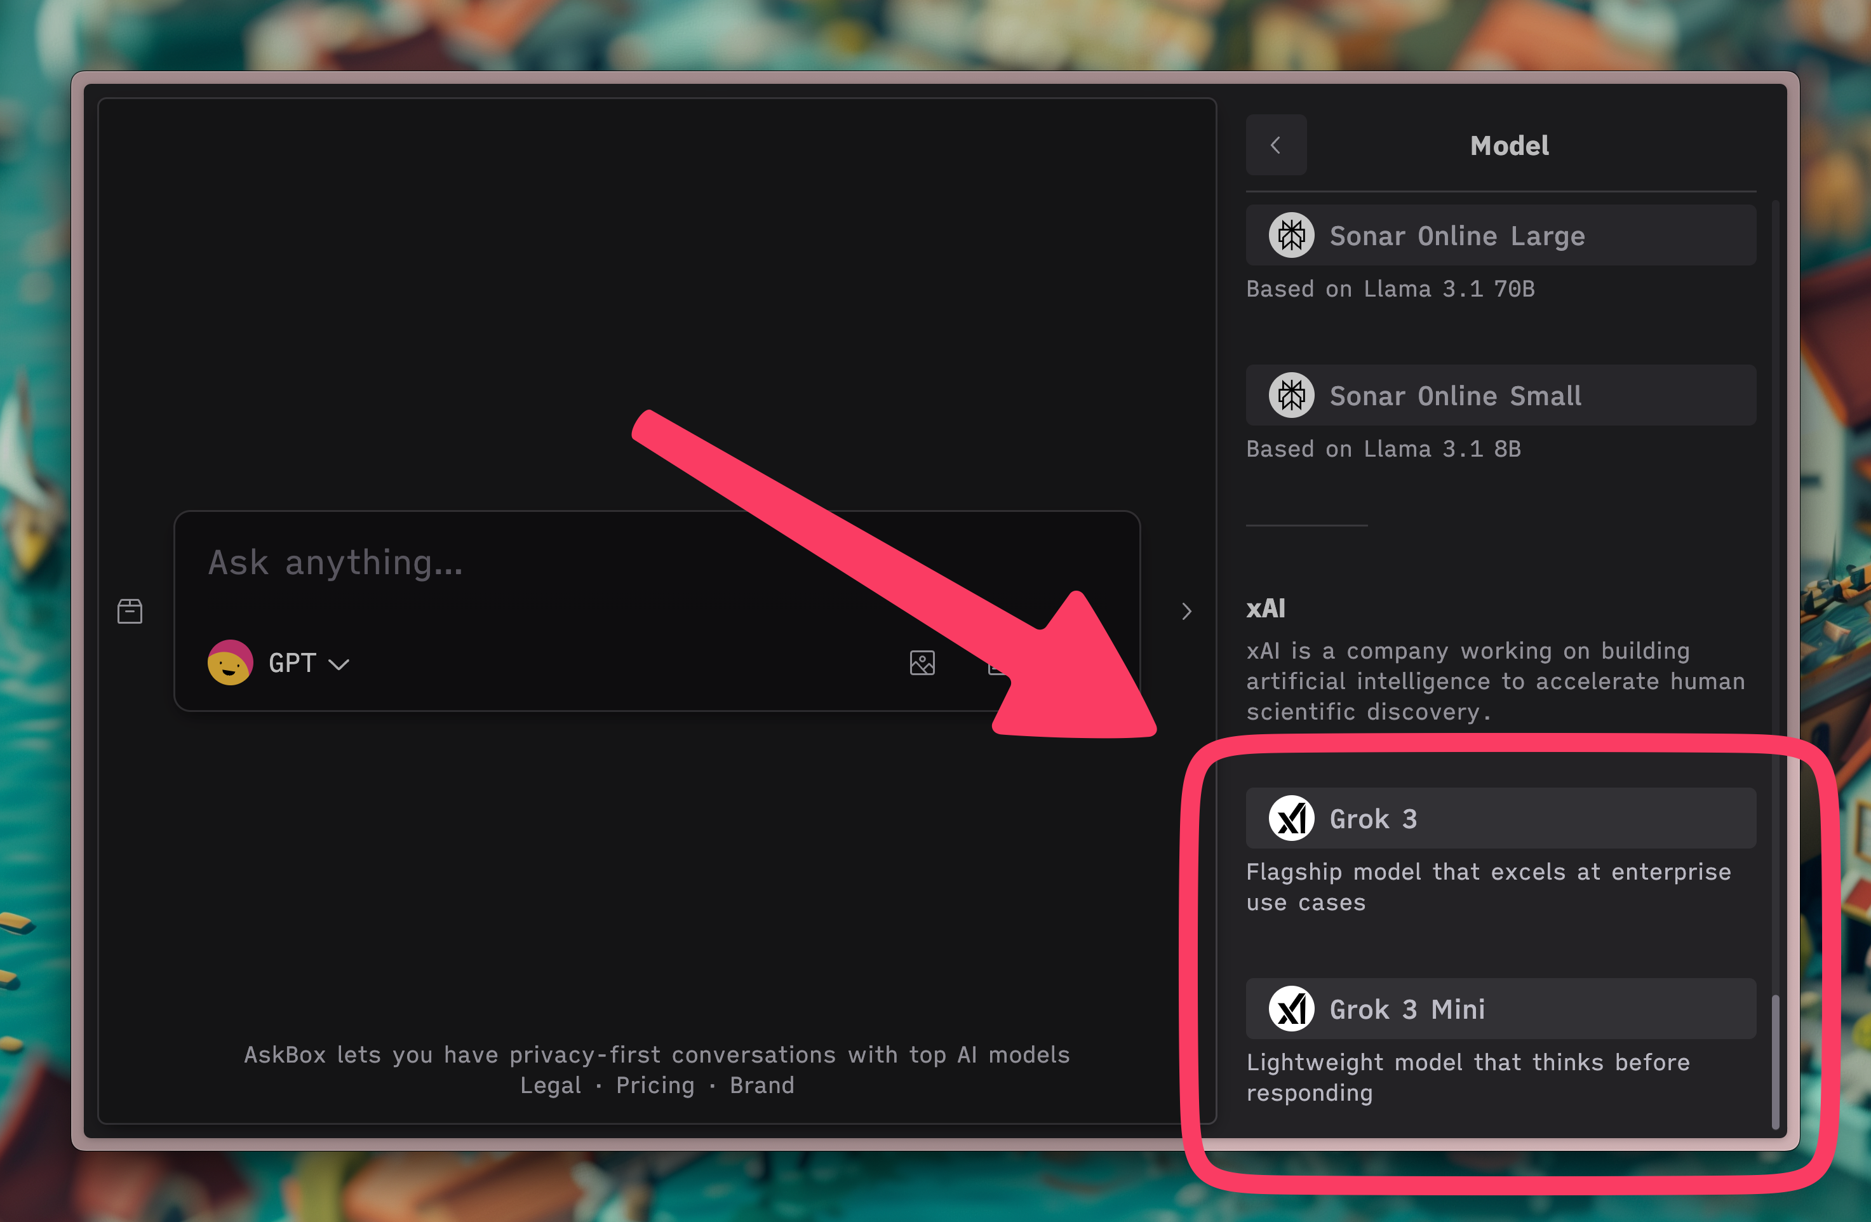Image resolution: width=1871 pixels, height=1222 pixels.
Task: Click the 'Based on Llama 3.1 8B' description
Action: click(x=1384, y=449)
